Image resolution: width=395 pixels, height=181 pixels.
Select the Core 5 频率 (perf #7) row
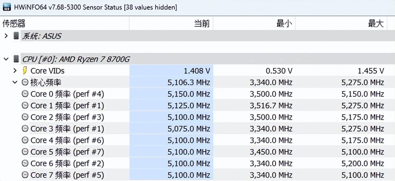pyautogui.click(x=67, y=152)
